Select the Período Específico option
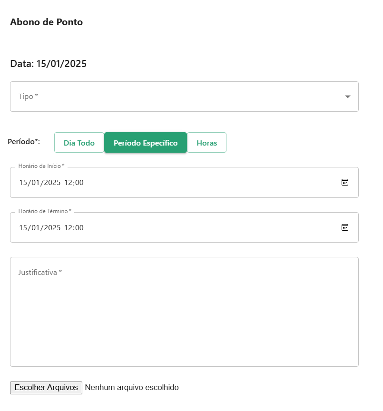This screenshot has width=383, height=411. 146,143
